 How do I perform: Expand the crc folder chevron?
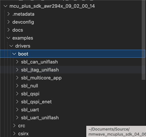click(x=14, y=126)
